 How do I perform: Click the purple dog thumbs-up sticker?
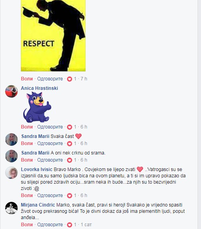(37, 107)
